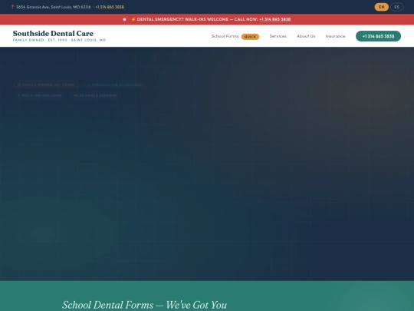414x311 pixels.
Task: Open the Services menu item
Action: coord(278,36)
